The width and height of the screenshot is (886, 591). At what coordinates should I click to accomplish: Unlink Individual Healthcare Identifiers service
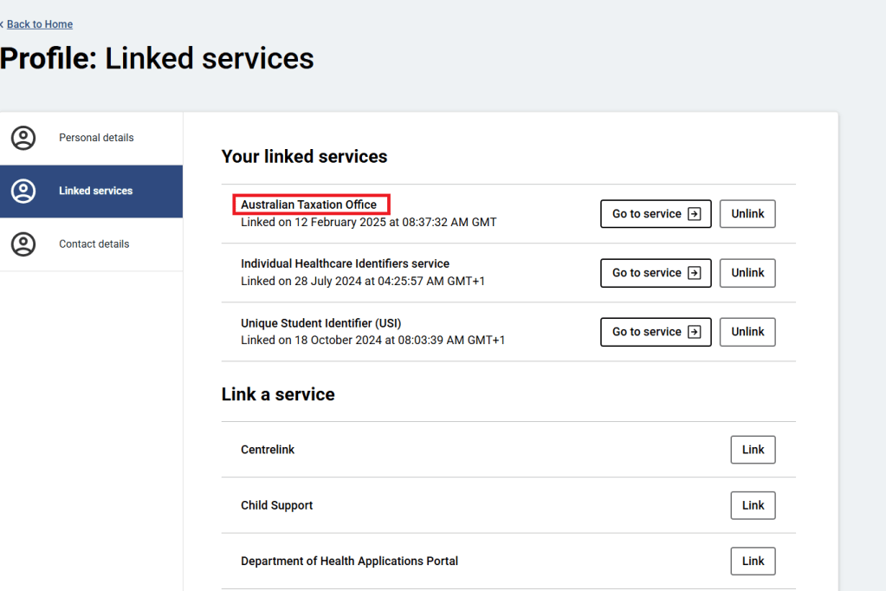(x=747, y=273)
